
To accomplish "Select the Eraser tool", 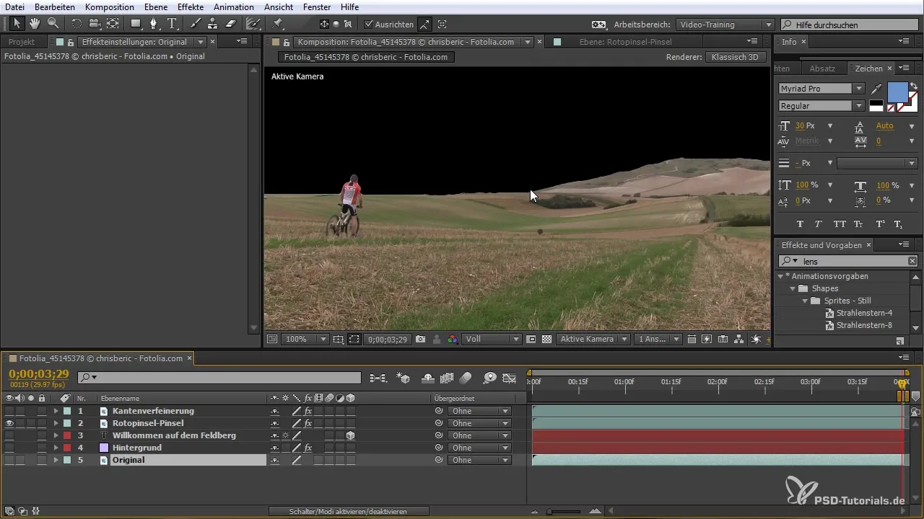I will [230, 24].
